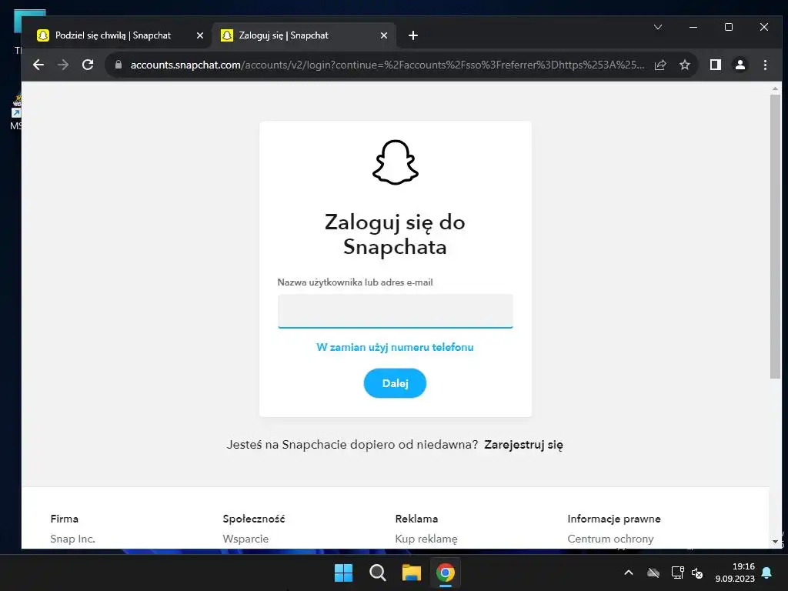Screen dimensions: 788x591
Task: Click the network display tray icon
Action: (677, 573)
